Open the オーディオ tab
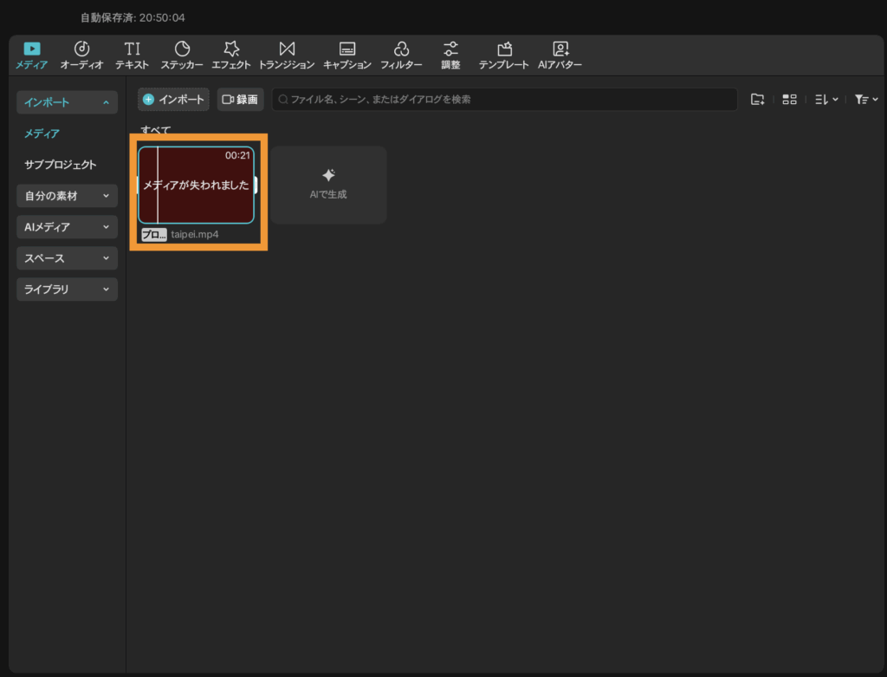The height and width of the screenshot is (677, 887). (x=81, y=55)
